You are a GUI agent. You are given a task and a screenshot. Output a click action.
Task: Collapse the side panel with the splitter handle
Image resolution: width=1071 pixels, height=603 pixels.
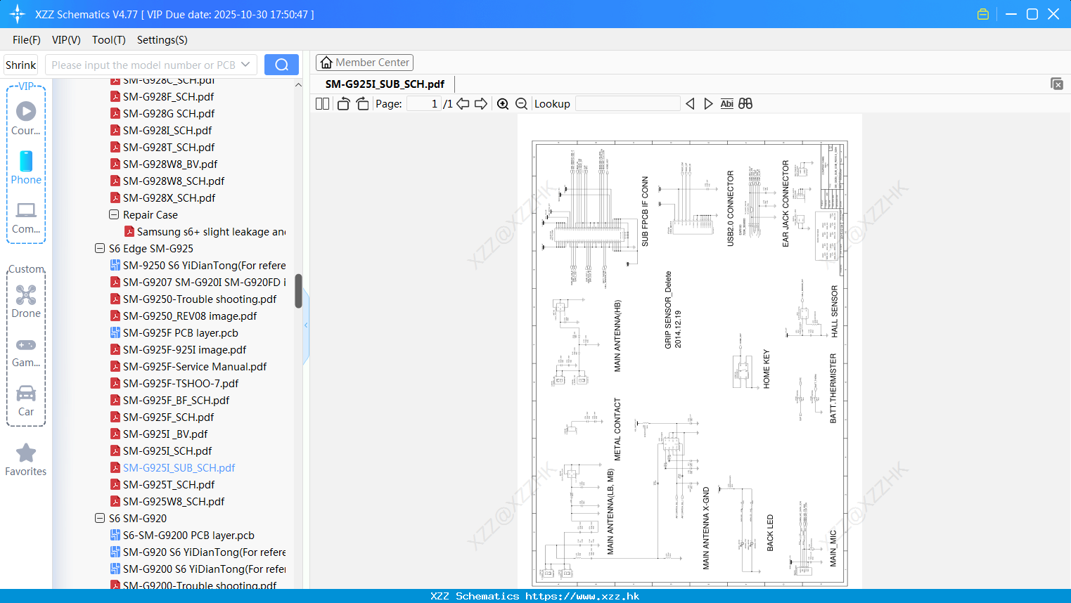[306, 325]
